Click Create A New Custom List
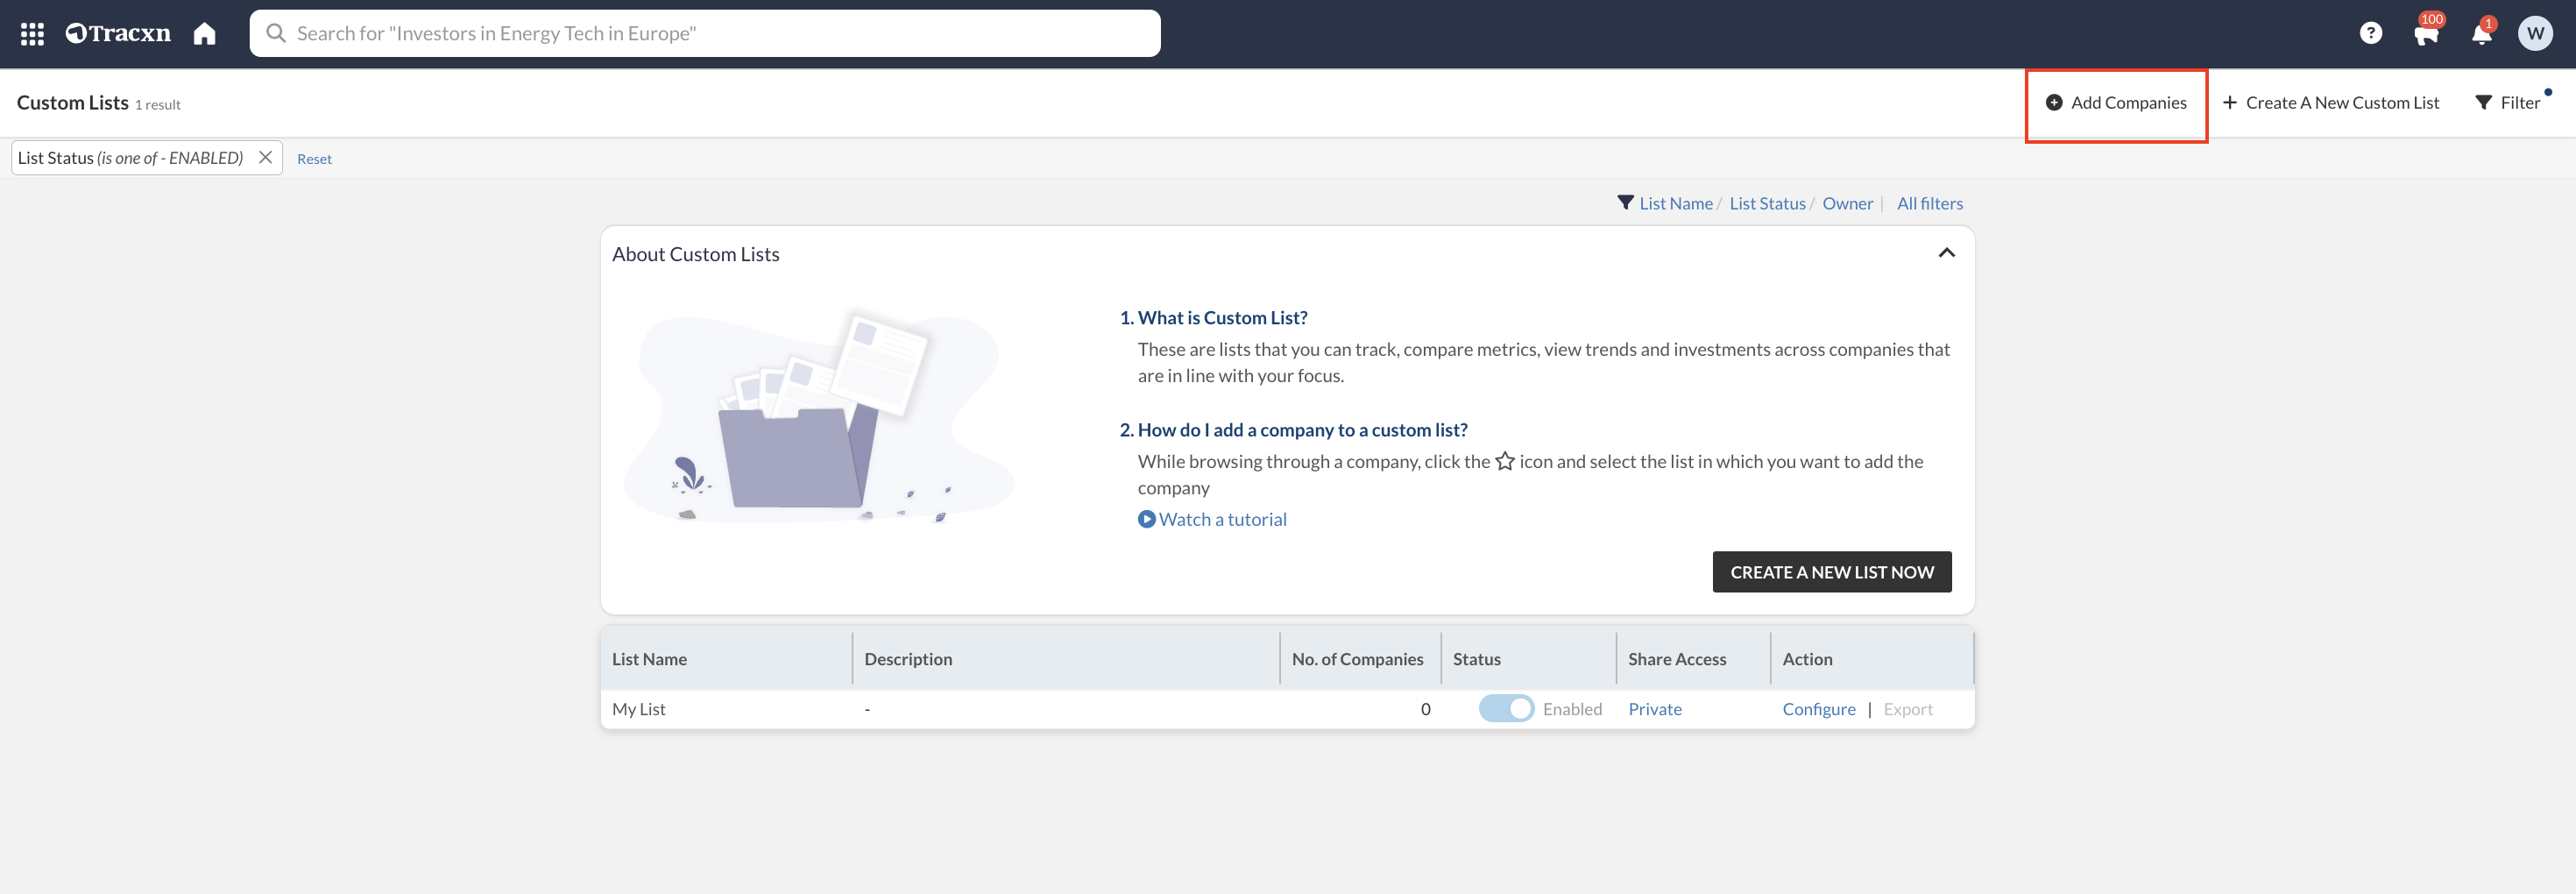2576x894 pixels. click(x=2331, y=103)
